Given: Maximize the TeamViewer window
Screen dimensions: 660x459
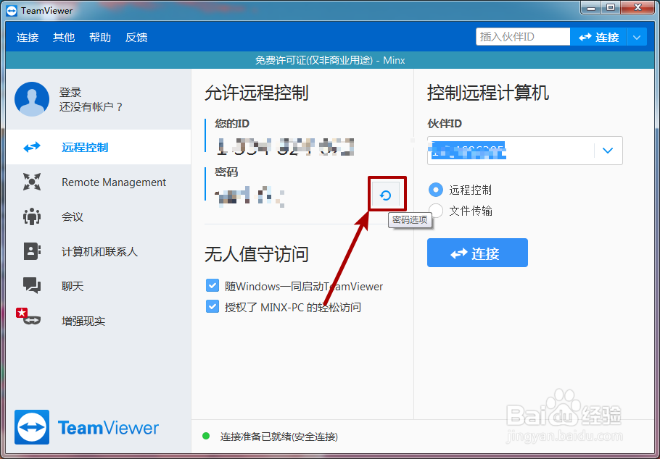Looking at the screenshot, I should click(611, 7).
